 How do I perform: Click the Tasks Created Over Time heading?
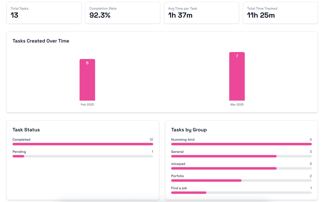[41, 41]
